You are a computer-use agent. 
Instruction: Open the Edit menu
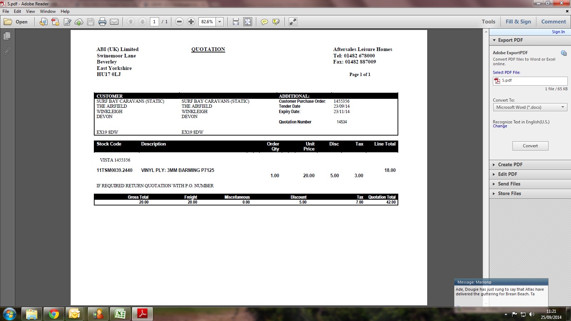click(x=17, y=11)
